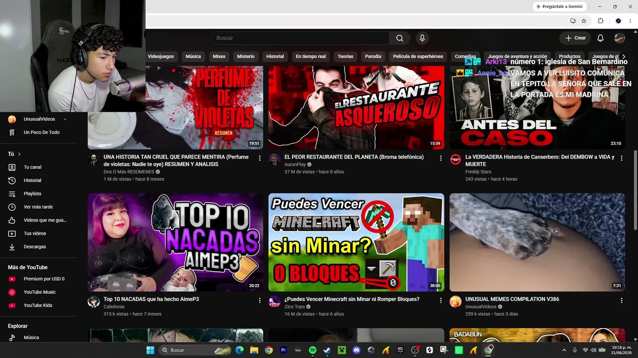Select the En tiempo real chip

(311, 57)
